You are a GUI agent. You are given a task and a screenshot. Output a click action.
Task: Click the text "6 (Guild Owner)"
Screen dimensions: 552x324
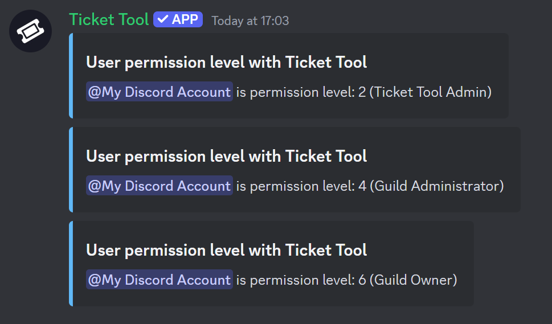407,280
